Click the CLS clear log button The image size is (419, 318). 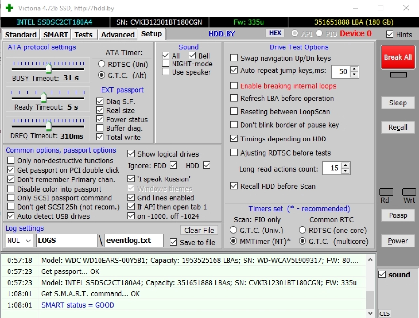click(385, 313)
